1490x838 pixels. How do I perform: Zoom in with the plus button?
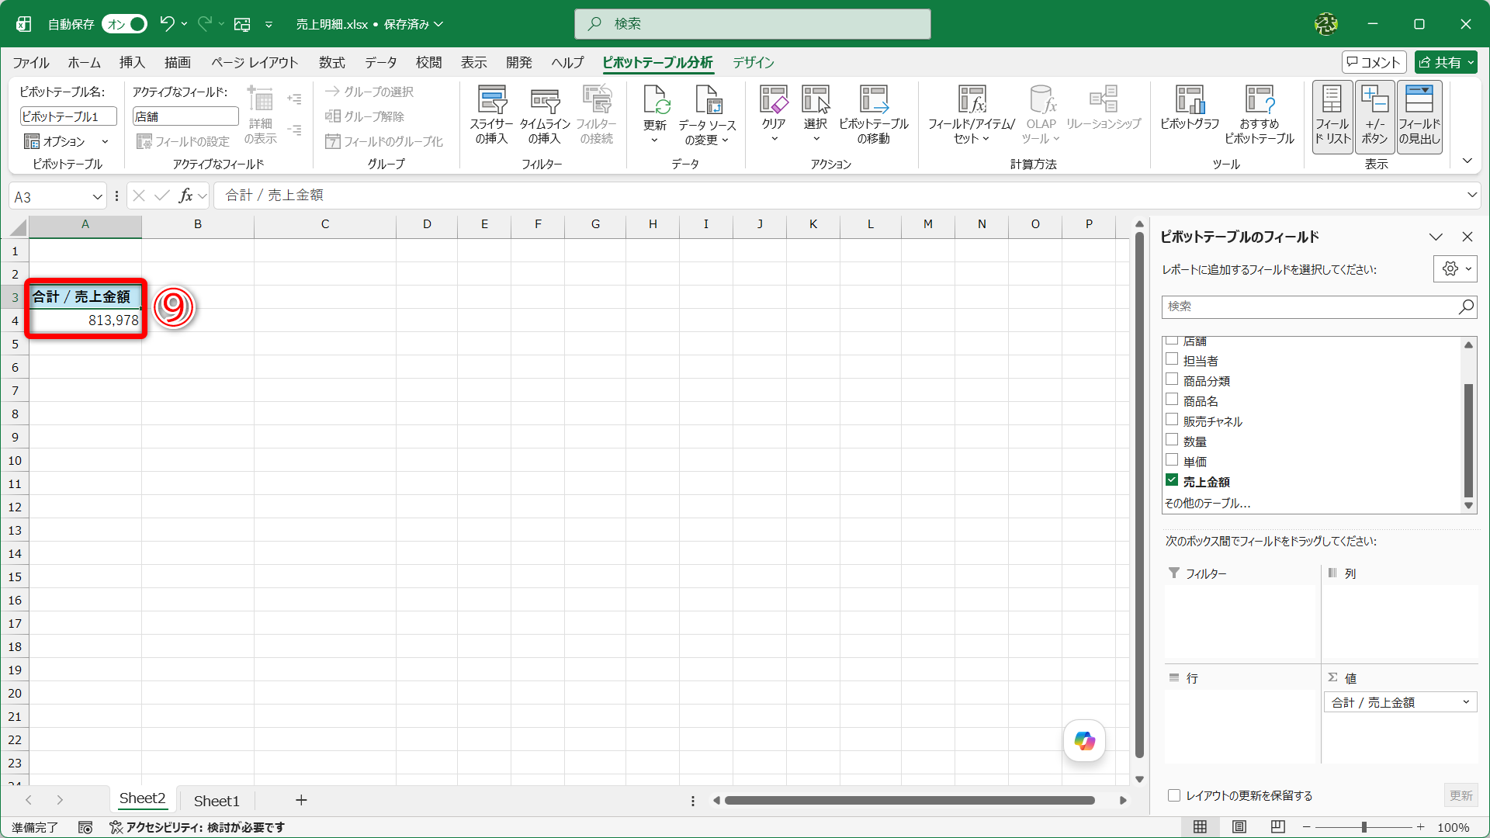coord(1421,827)
